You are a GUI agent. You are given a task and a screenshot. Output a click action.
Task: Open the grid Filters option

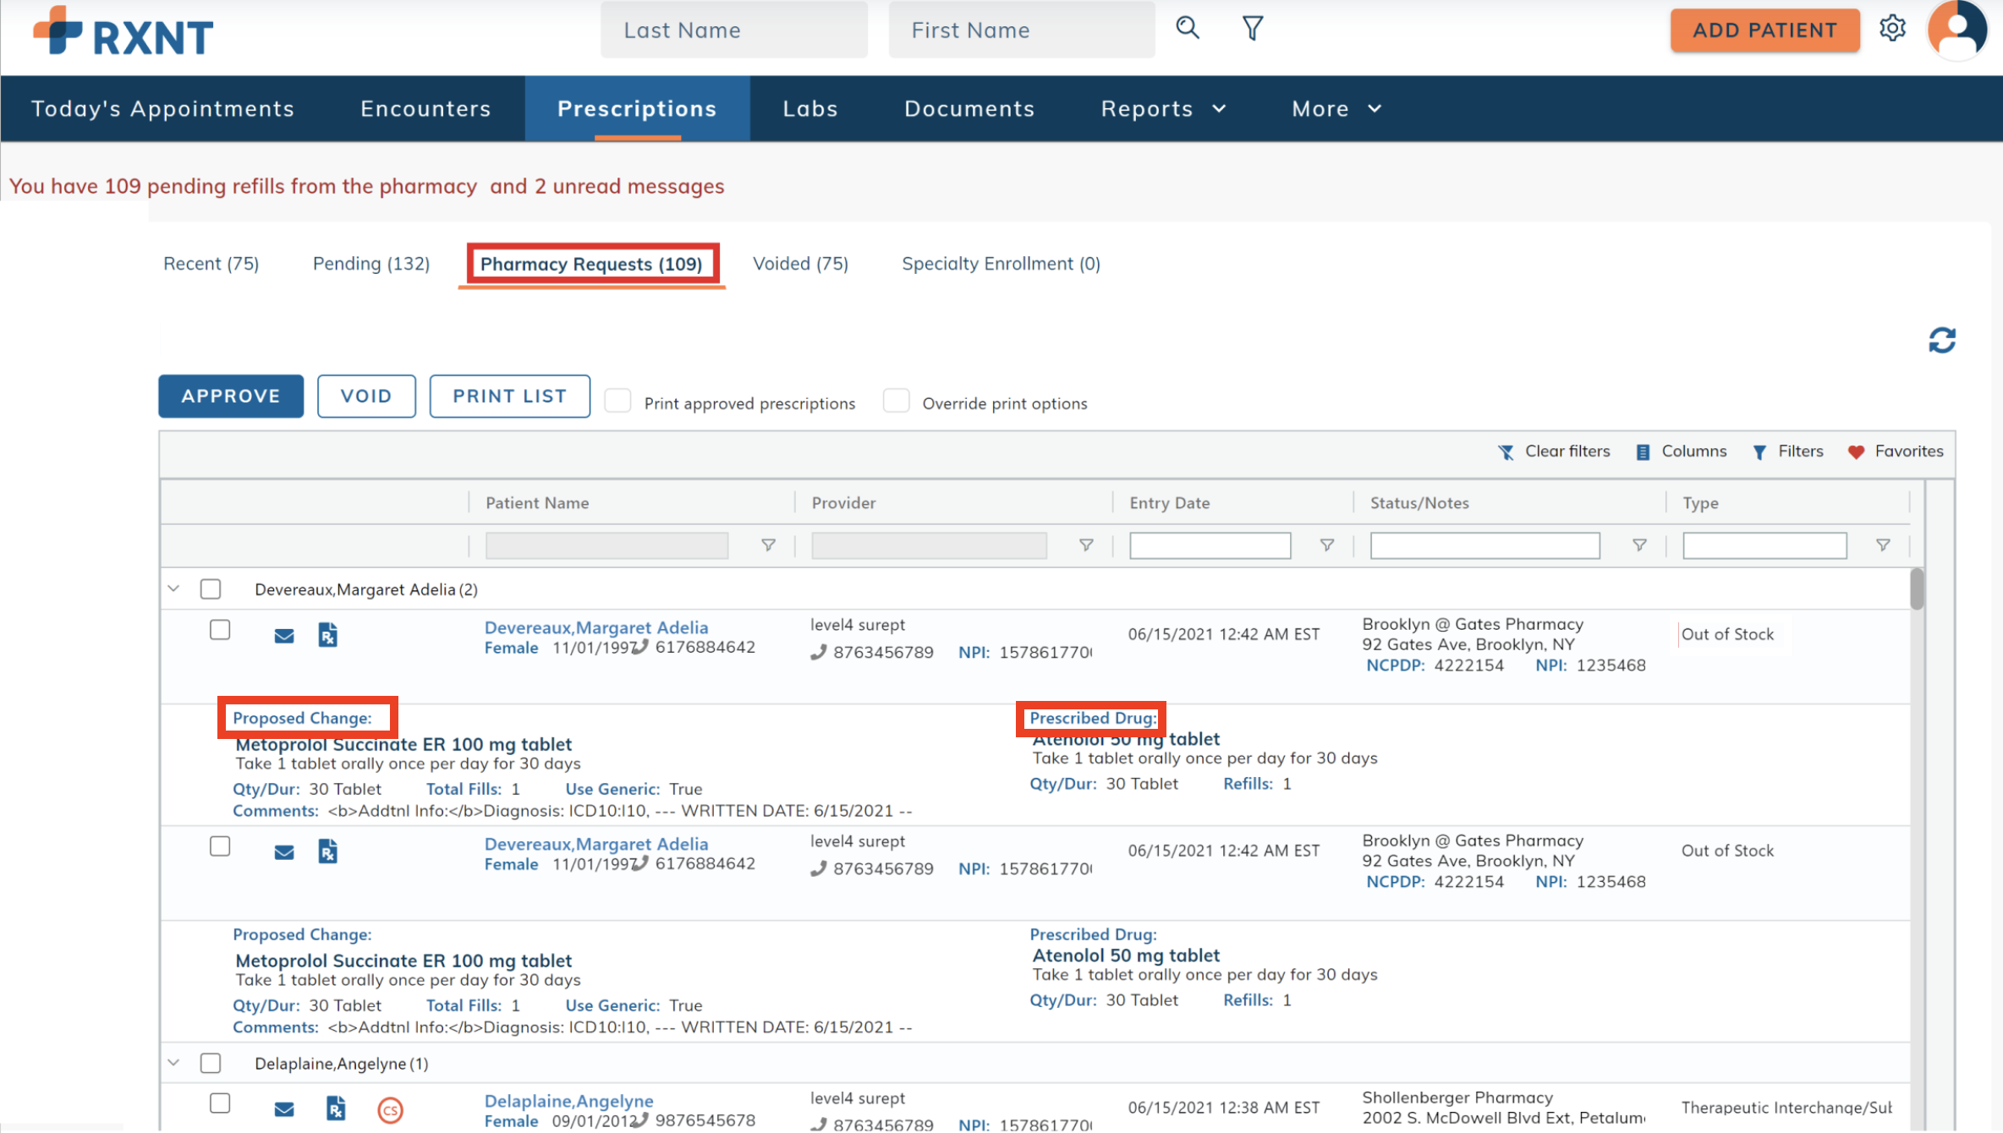(1788, 452)
